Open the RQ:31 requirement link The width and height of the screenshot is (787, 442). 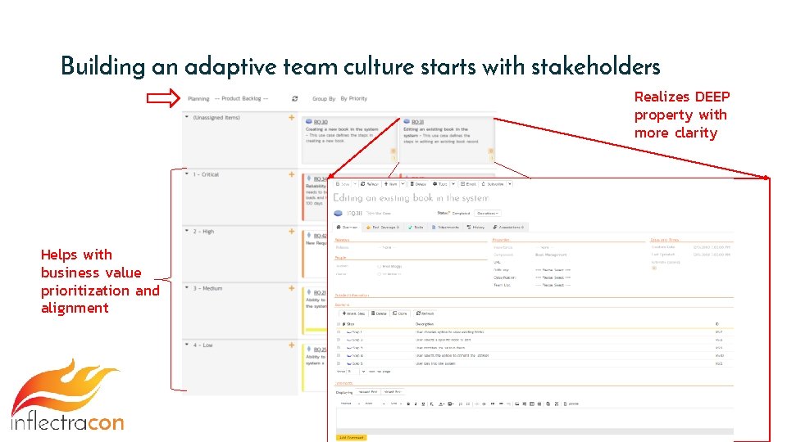[x=417, y=122]
